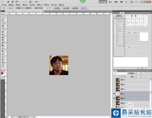Open Mini Bridge from the application bar
Viewport: 152px width, 118px height.
[x=12, y=2]
